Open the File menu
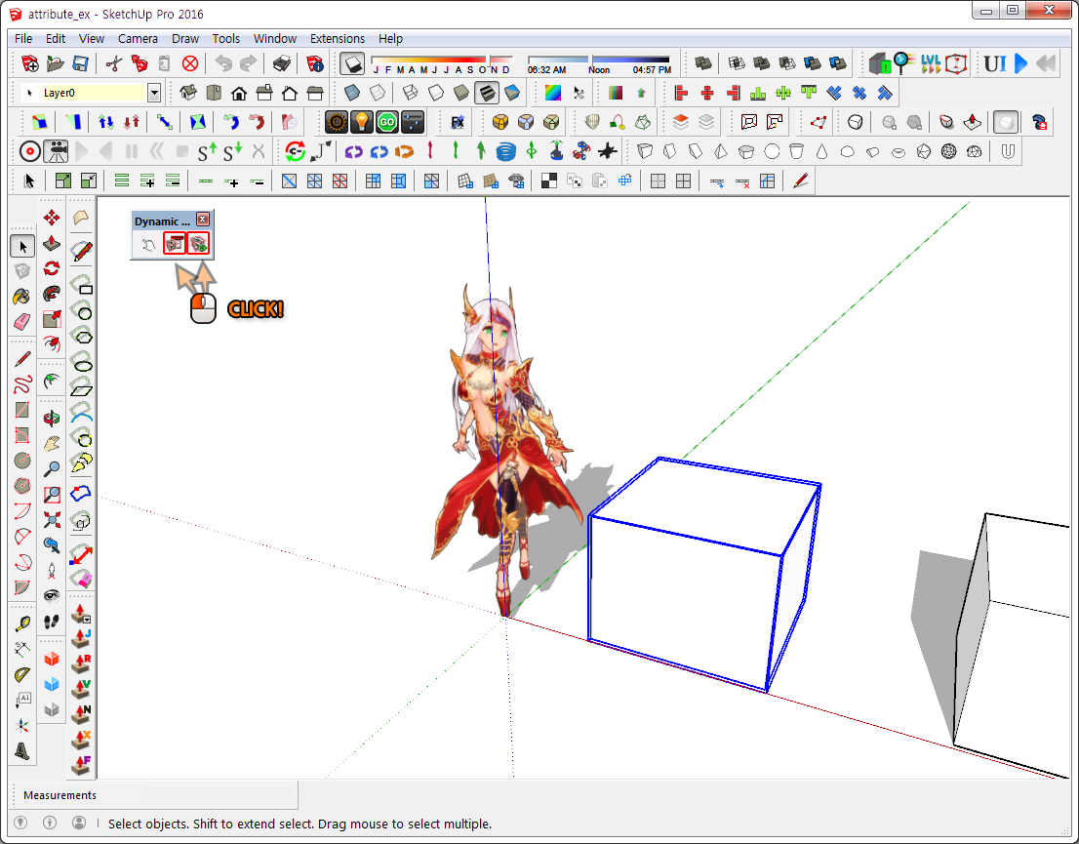 (23, 39)
